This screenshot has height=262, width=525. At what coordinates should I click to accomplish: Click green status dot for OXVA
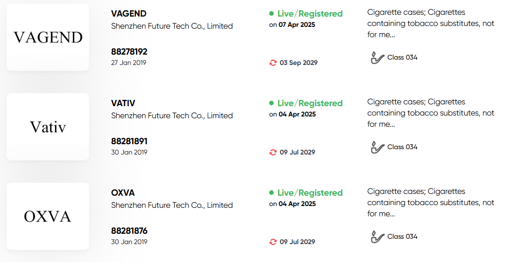coord(271,193)
